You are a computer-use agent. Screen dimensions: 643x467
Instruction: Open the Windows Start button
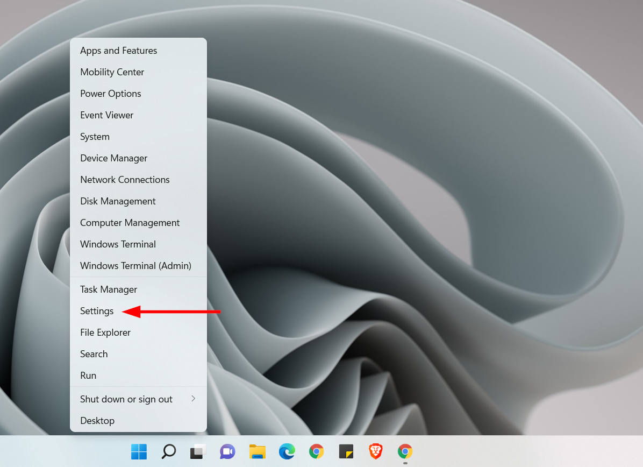coord(139,451)
